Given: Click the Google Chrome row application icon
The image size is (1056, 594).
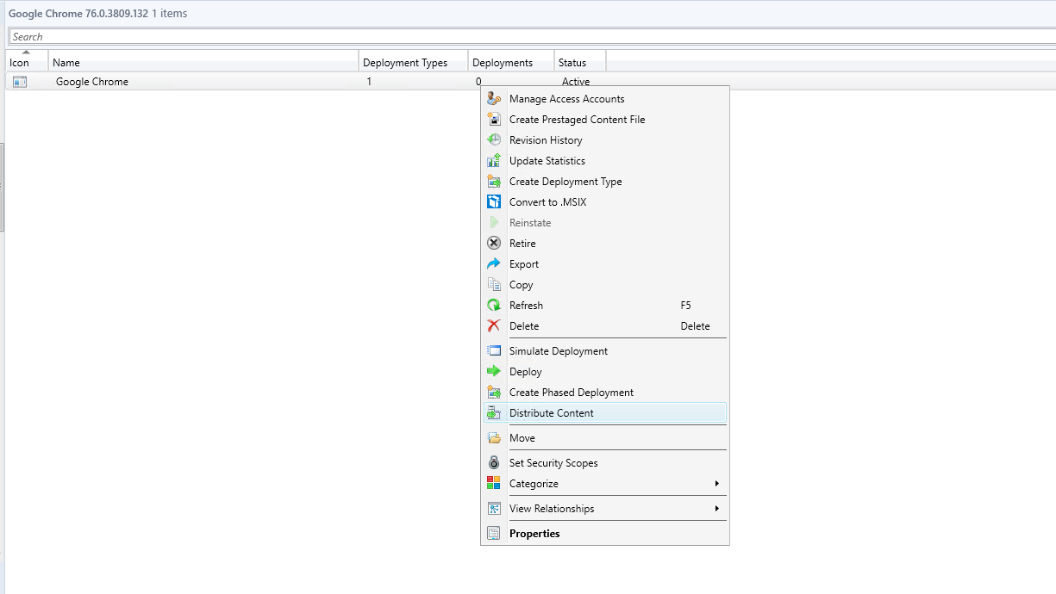Looking at the screenshot, I should [x=20, y=82].
